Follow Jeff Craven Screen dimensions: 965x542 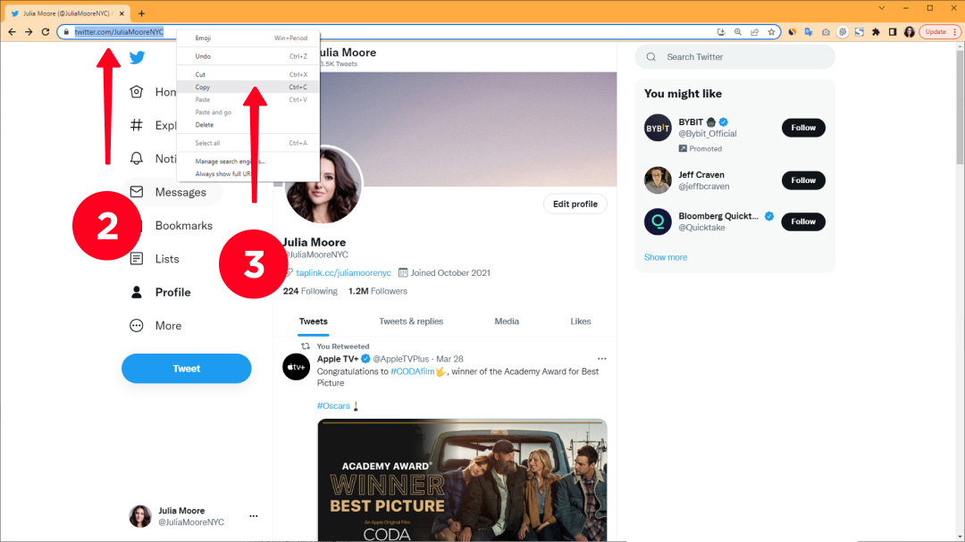tap(803, 180)
